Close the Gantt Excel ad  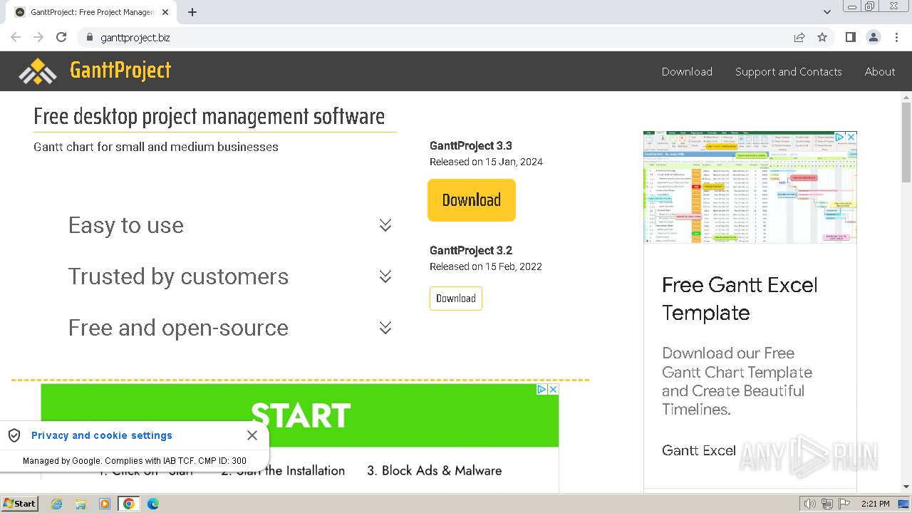851,137
